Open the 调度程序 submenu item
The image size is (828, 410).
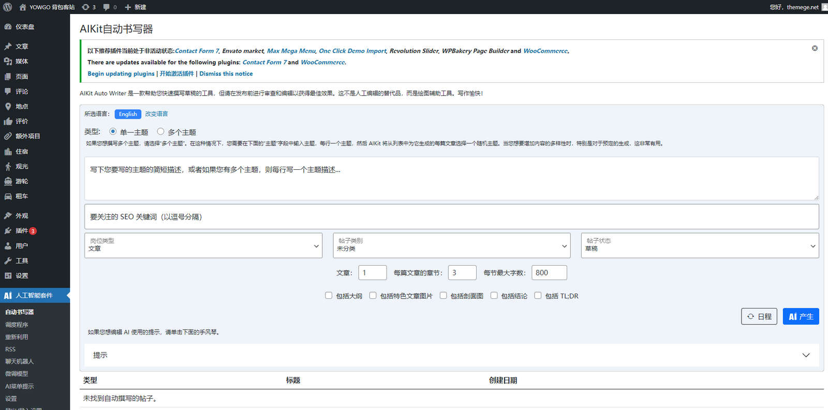[17, 325]
